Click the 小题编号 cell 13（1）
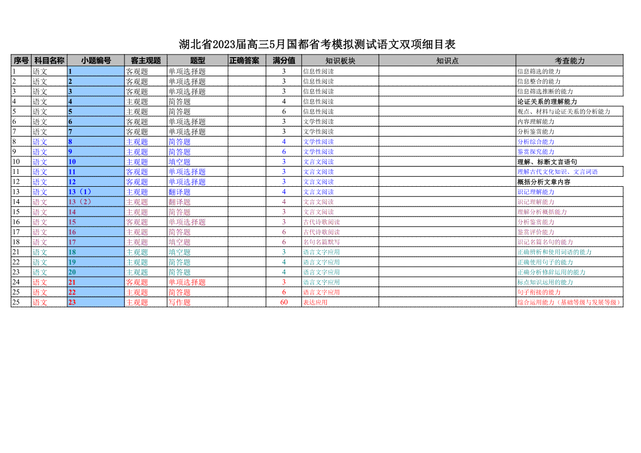 [96, 192]
